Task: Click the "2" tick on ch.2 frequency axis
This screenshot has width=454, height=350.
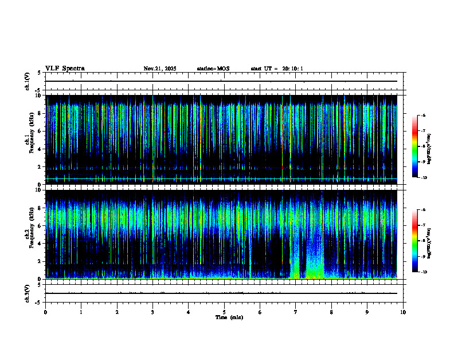Action: point(40,261)
